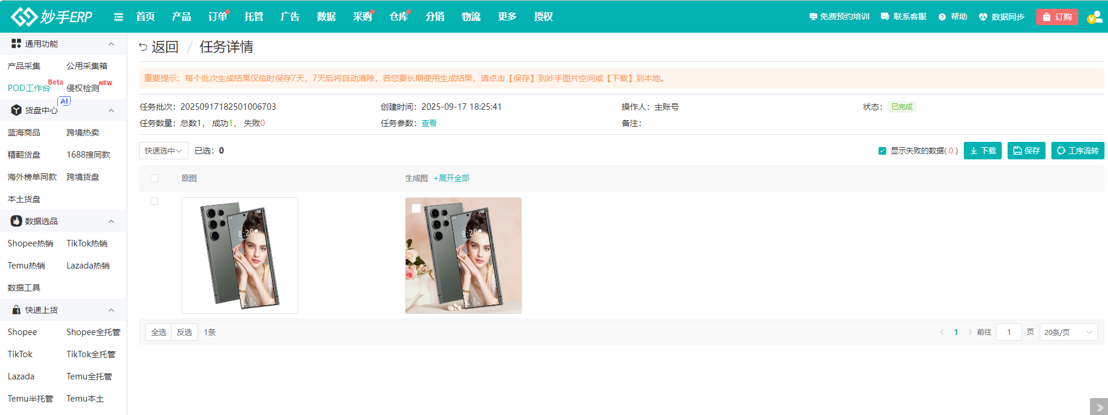Collapse the 快速上货 section chevron

click(111, 310)
